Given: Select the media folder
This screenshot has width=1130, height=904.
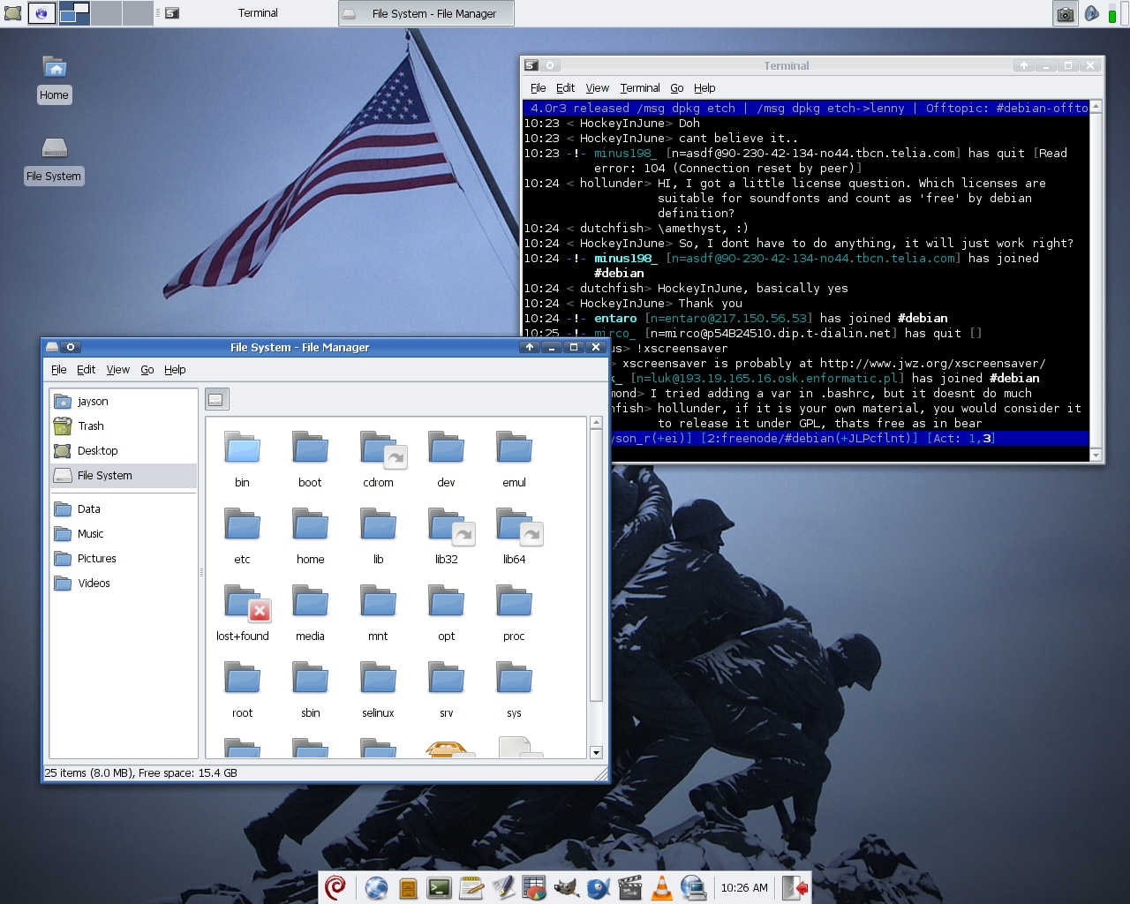Looking at the screenshot, I should (310, 613).
